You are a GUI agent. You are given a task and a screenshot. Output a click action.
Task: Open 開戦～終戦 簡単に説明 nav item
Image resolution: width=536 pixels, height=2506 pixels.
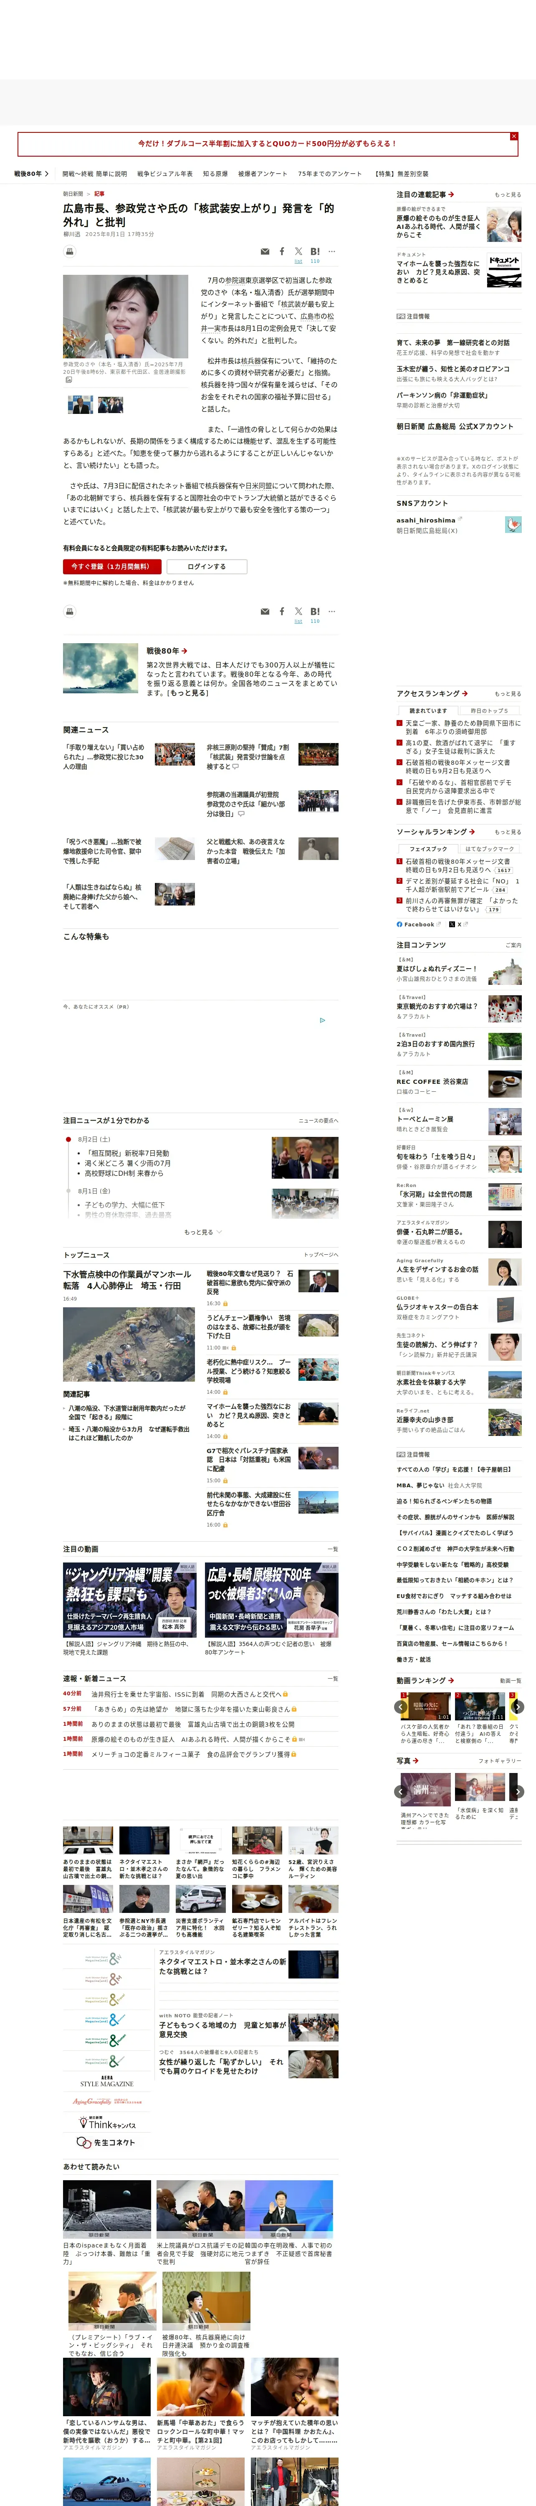point(94,174)
